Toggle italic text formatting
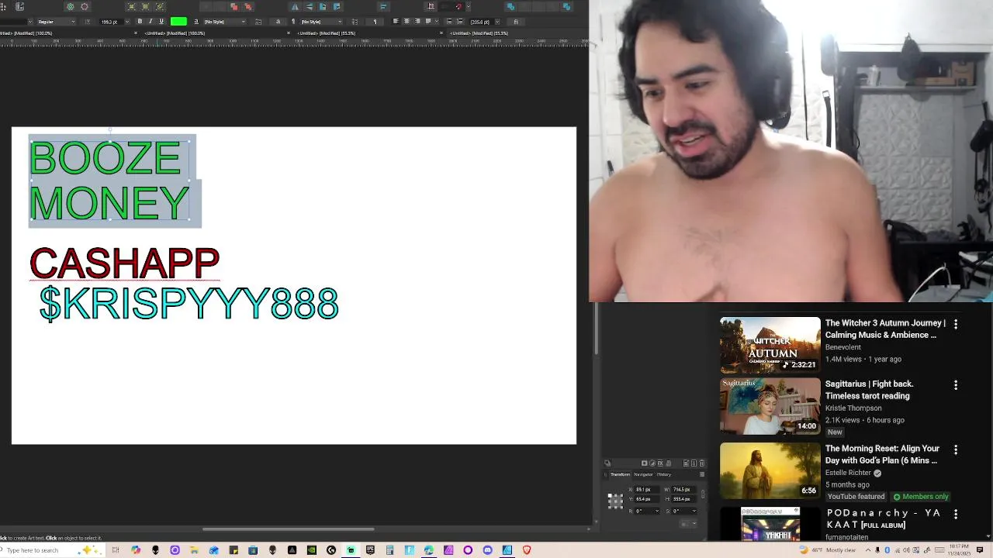 [x=151, y=21]
